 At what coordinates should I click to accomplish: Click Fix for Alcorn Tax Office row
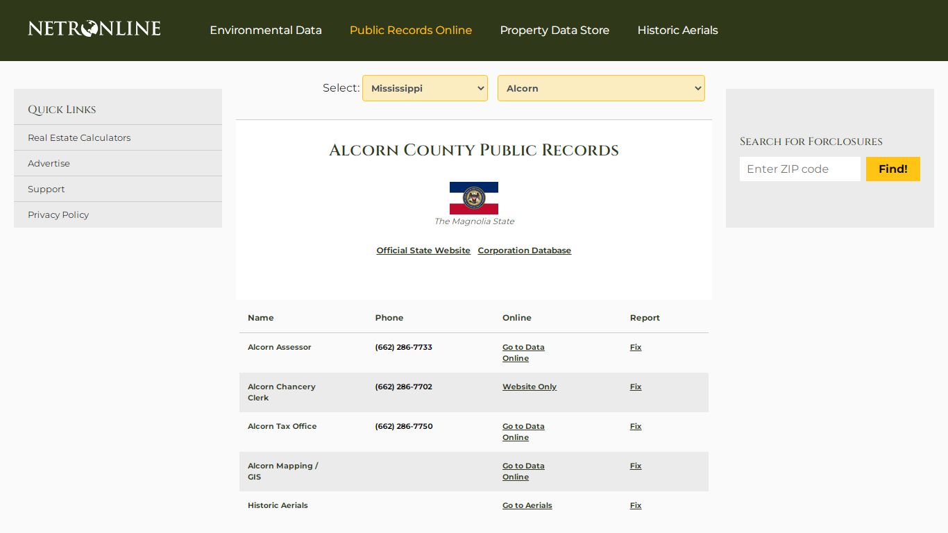(636, 426)
